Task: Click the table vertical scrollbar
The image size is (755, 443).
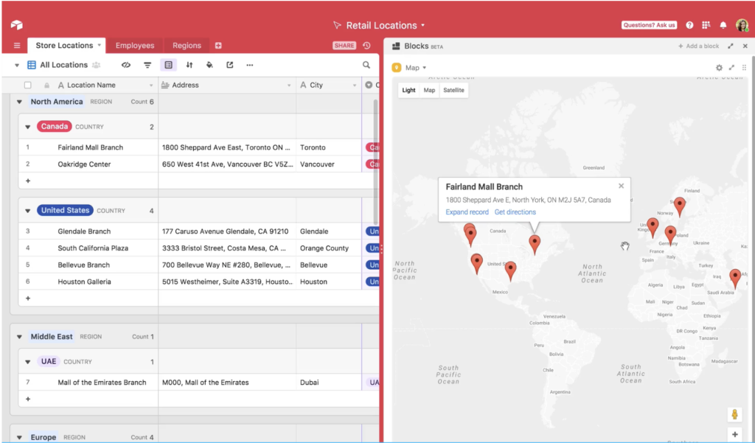Action: coord(376,161)
